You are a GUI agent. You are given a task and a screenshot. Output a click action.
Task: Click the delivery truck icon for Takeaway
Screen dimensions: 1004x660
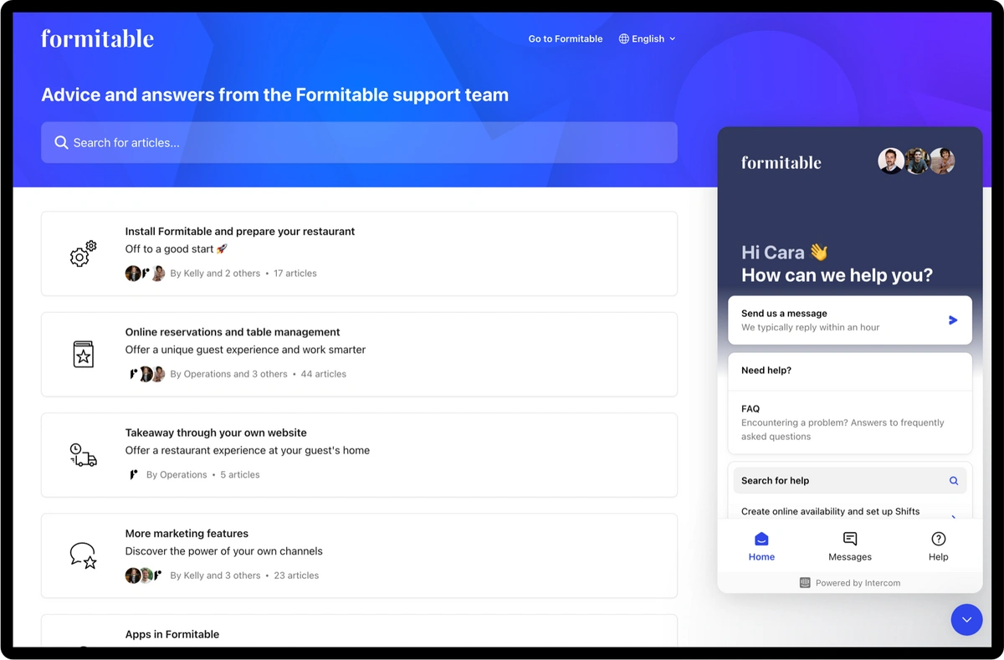(83, 455)
